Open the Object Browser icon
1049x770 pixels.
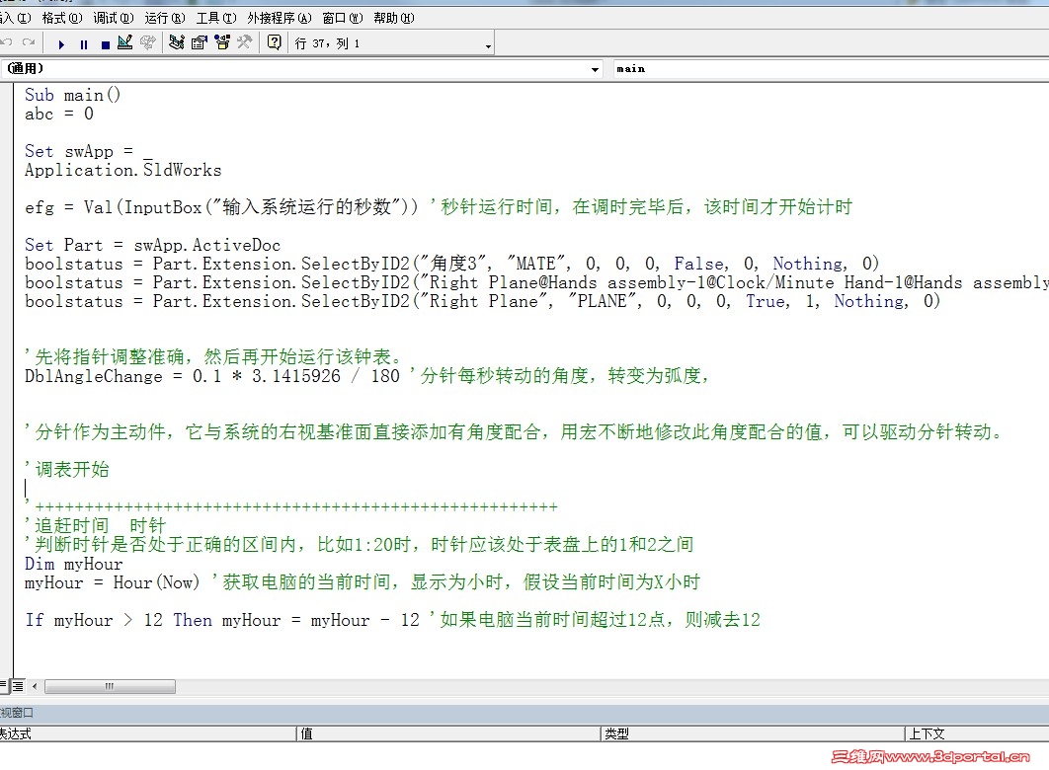pos(222,42)
